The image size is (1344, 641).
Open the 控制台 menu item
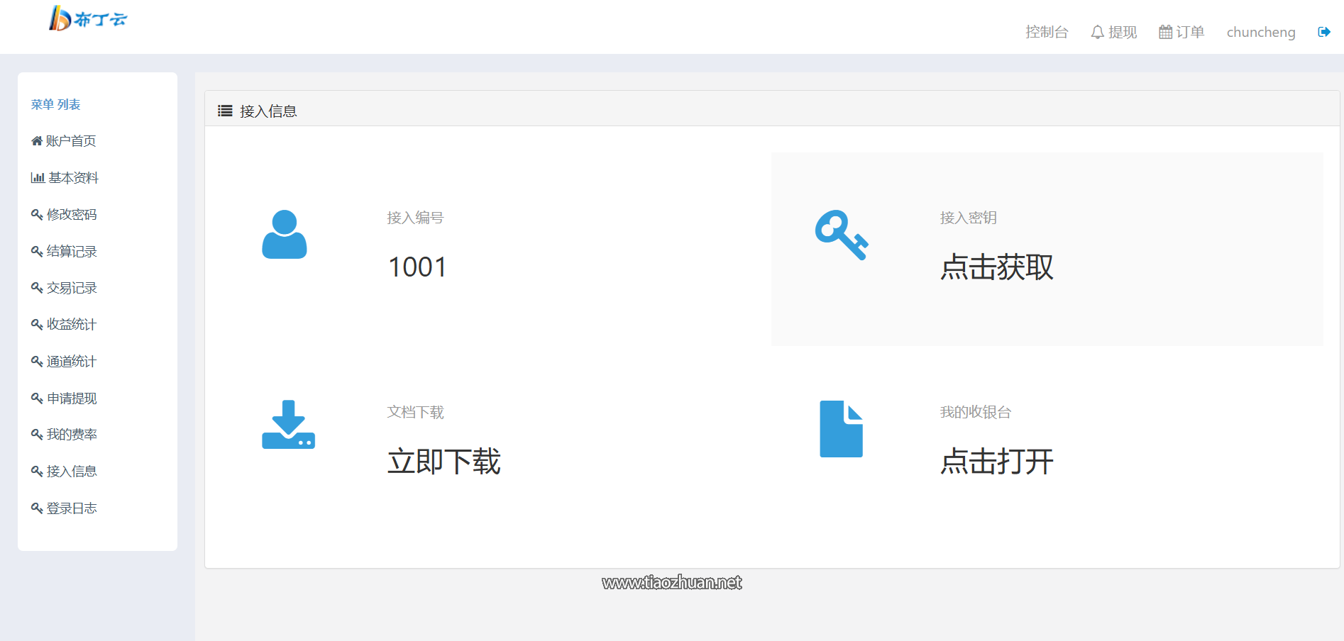[1047, 32]
